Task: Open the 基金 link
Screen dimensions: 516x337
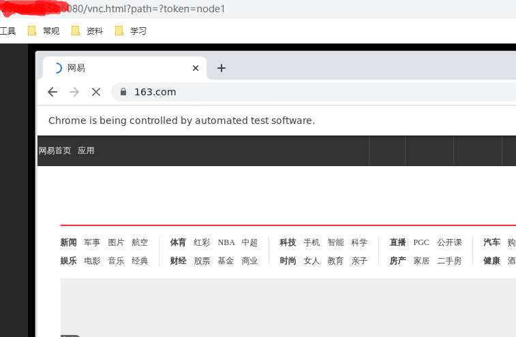Action: click(x=226, y=261)
